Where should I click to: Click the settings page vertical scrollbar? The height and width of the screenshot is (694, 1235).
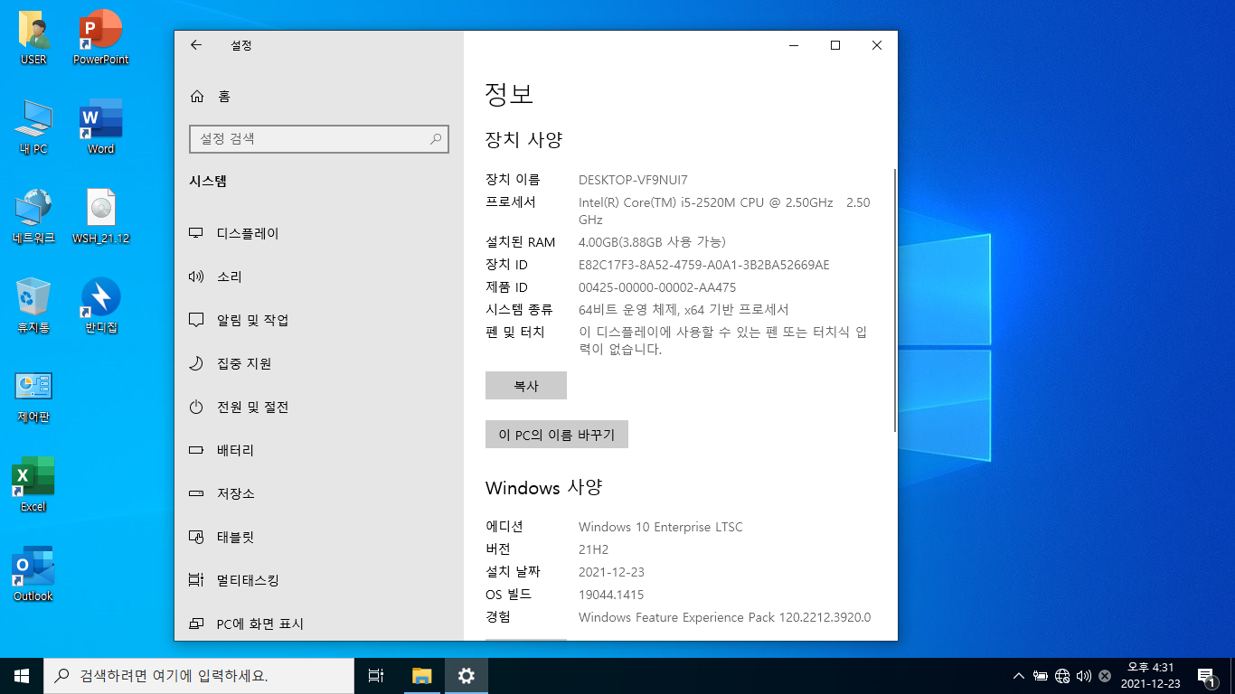click(x=895, y=300)
